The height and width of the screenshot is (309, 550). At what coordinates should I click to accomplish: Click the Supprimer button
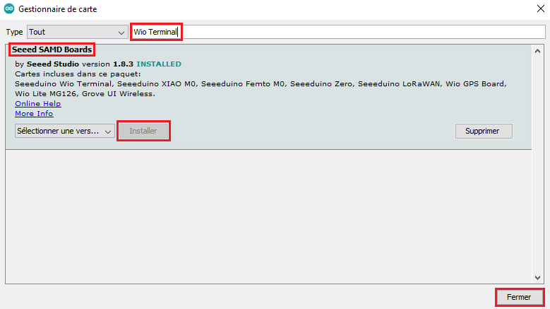click(x=484, y=131)
